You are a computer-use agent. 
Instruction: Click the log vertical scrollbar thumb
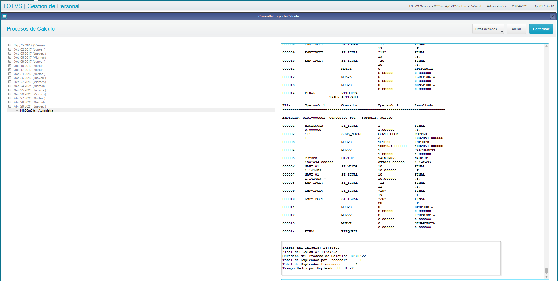click(x=546, y=271)
